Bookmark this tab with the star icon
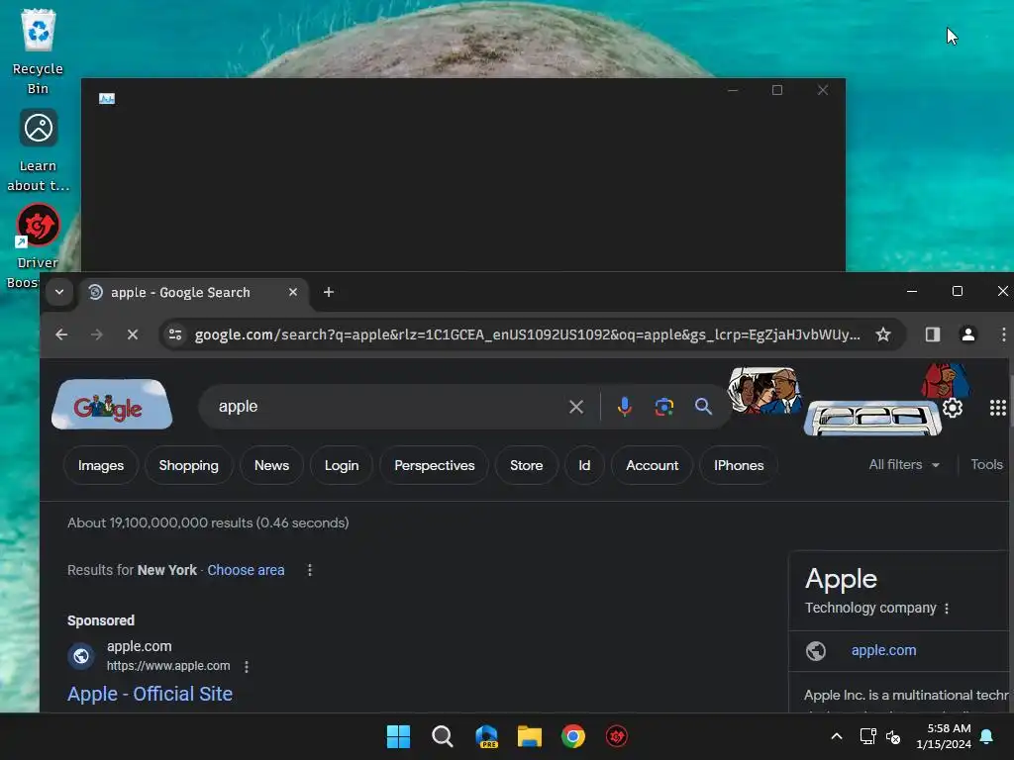The height and width of the screenshot is (760, 1014). click(x=882, y=334)
